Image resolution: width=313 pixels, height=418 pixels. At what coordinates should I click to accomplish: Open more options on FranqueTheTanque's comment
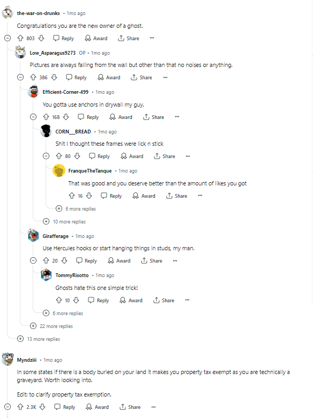click(200, 196)
